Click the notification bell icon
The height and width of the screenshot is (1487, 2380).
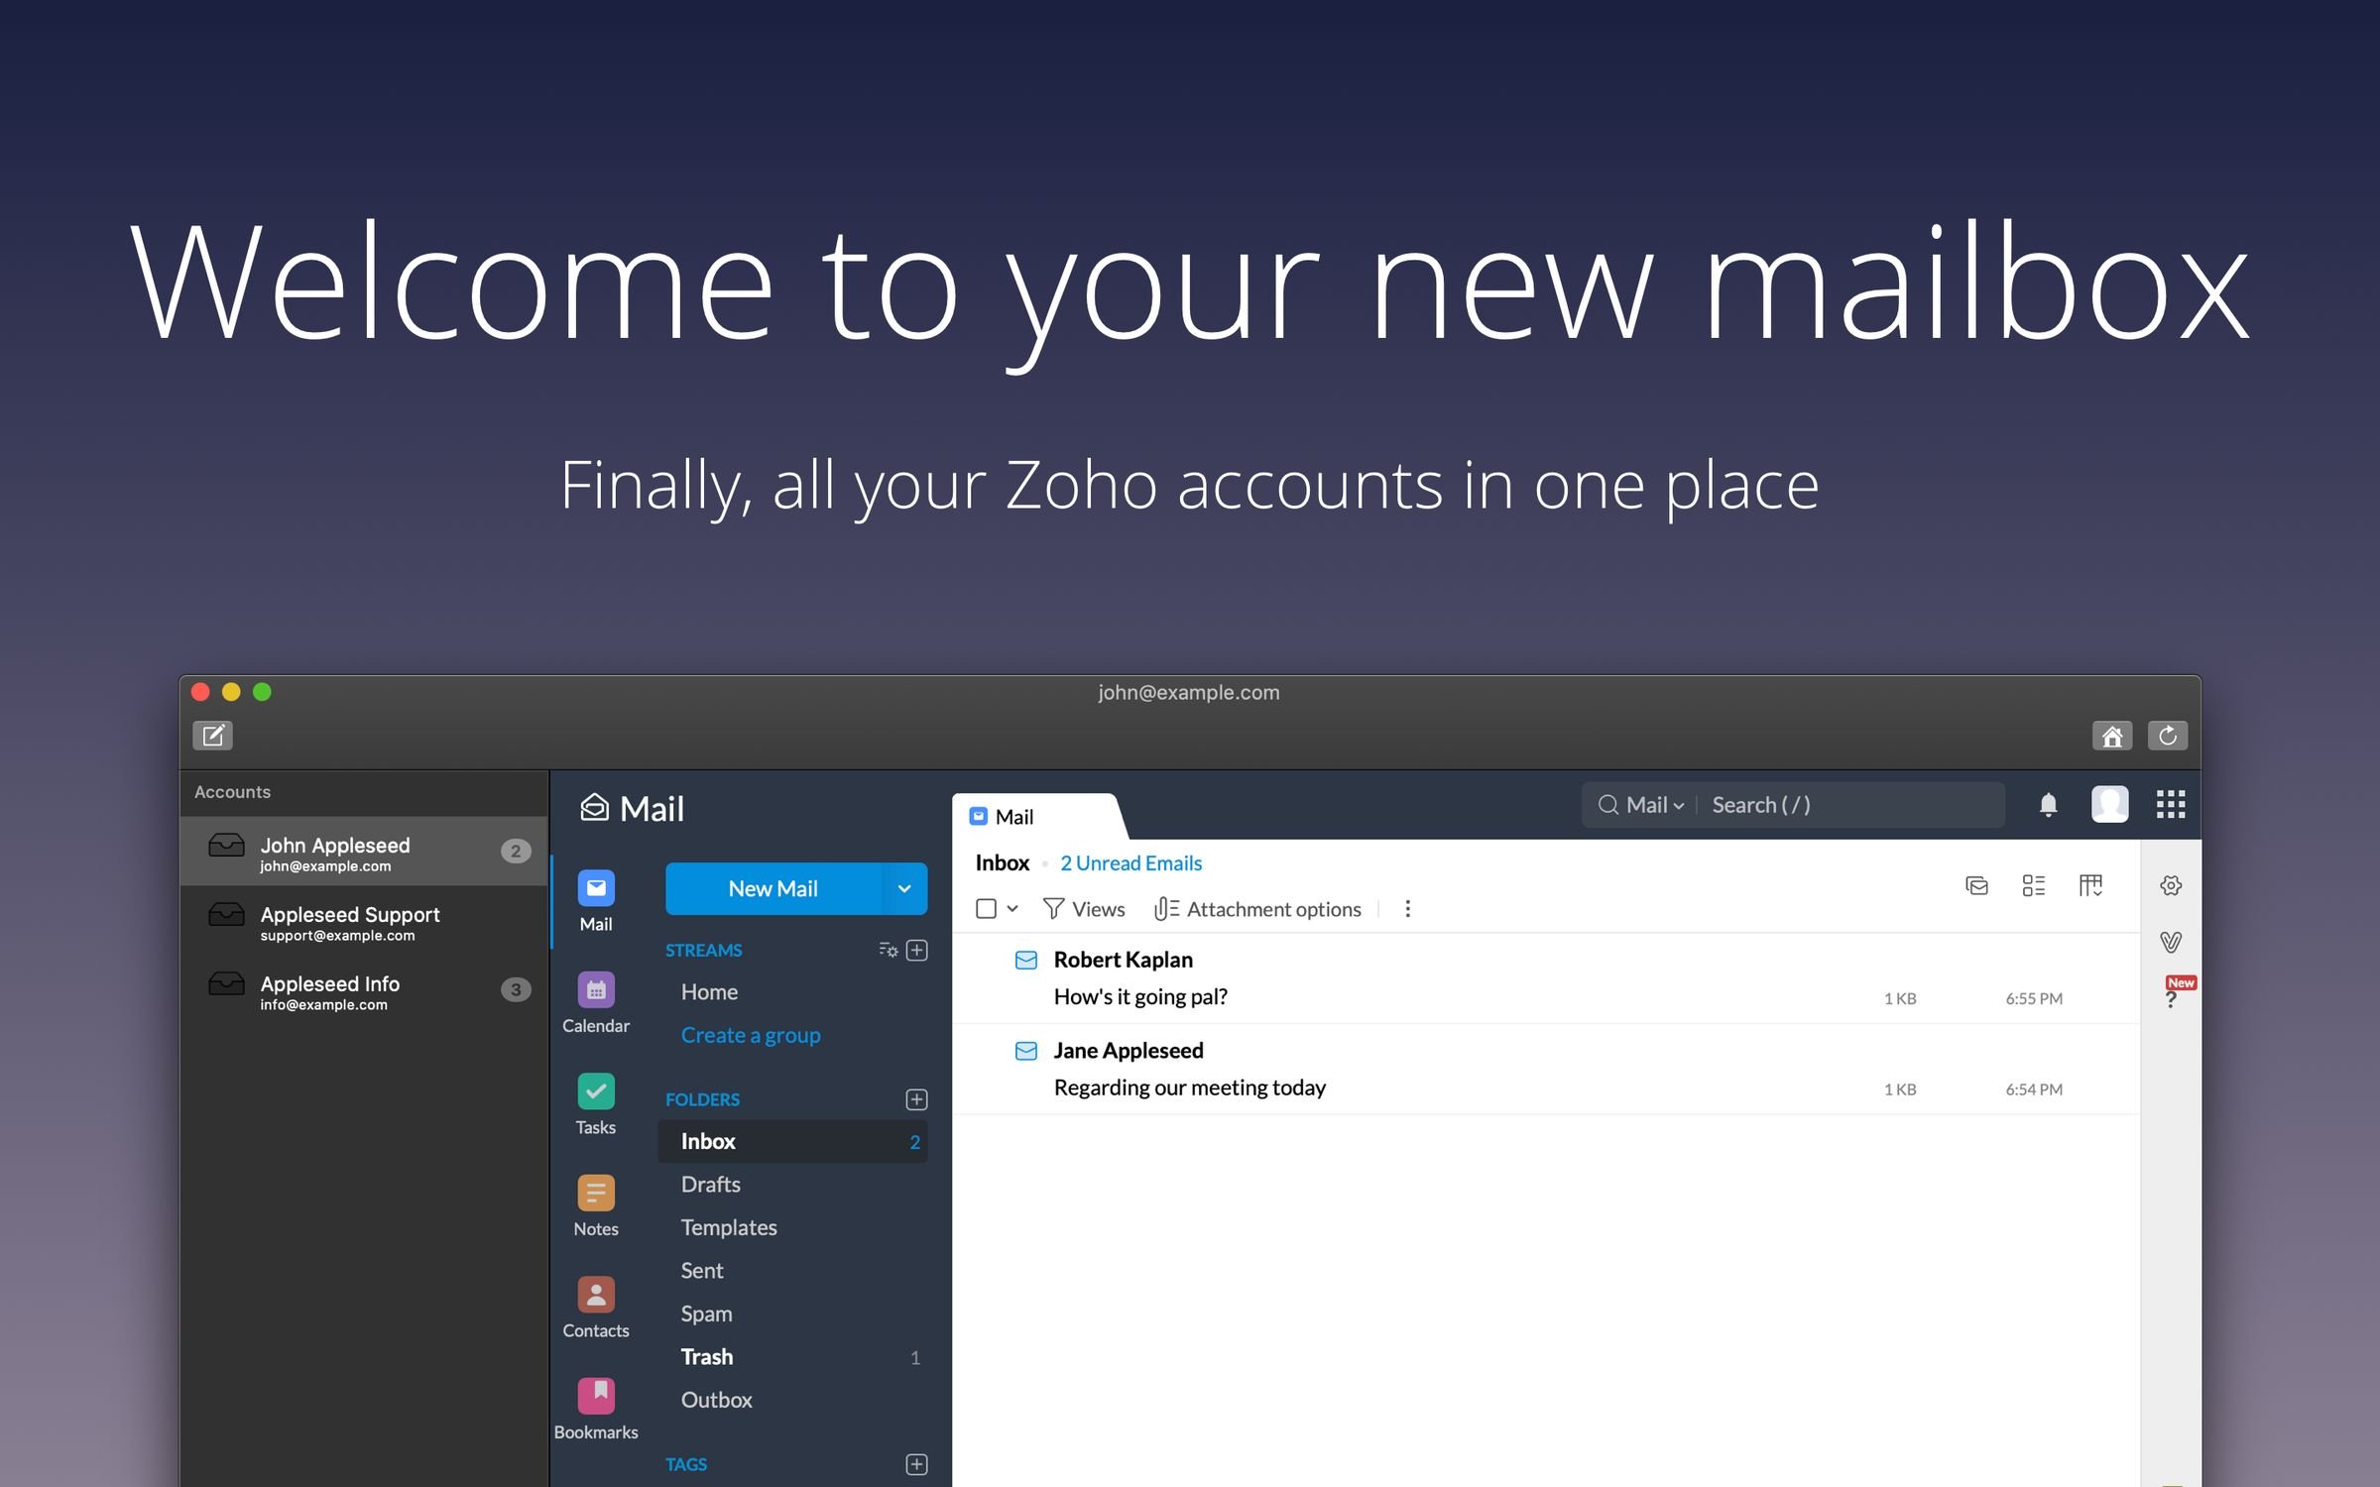pyautogui.click(x=2050, y=803)
